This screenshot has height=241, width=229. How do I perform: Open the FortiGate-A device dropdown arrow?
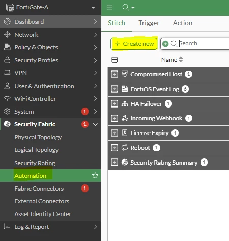[x=93, y=8]
